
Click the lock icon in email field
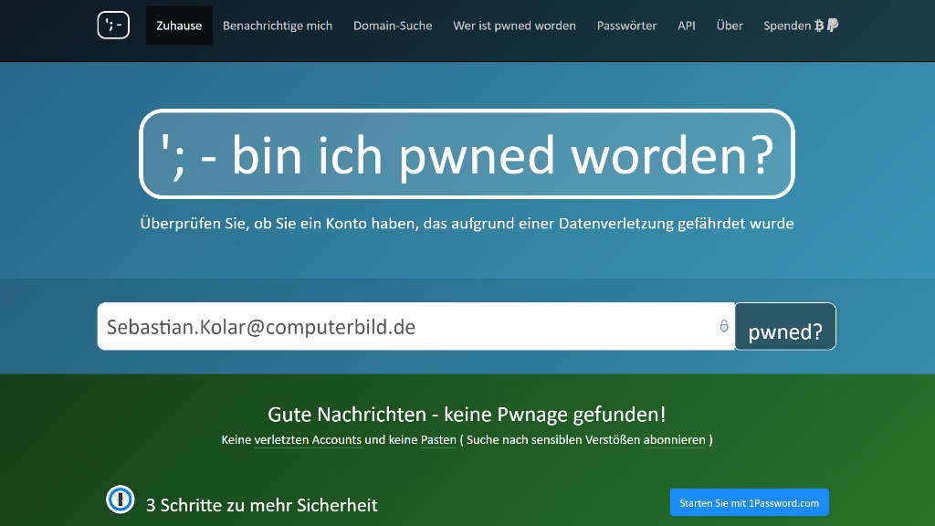[x=724, y=326]
